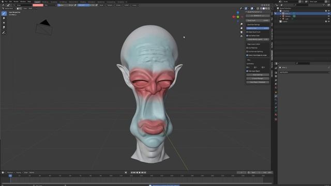Collapse the Collection tree in outliner

tap(278, 11)
